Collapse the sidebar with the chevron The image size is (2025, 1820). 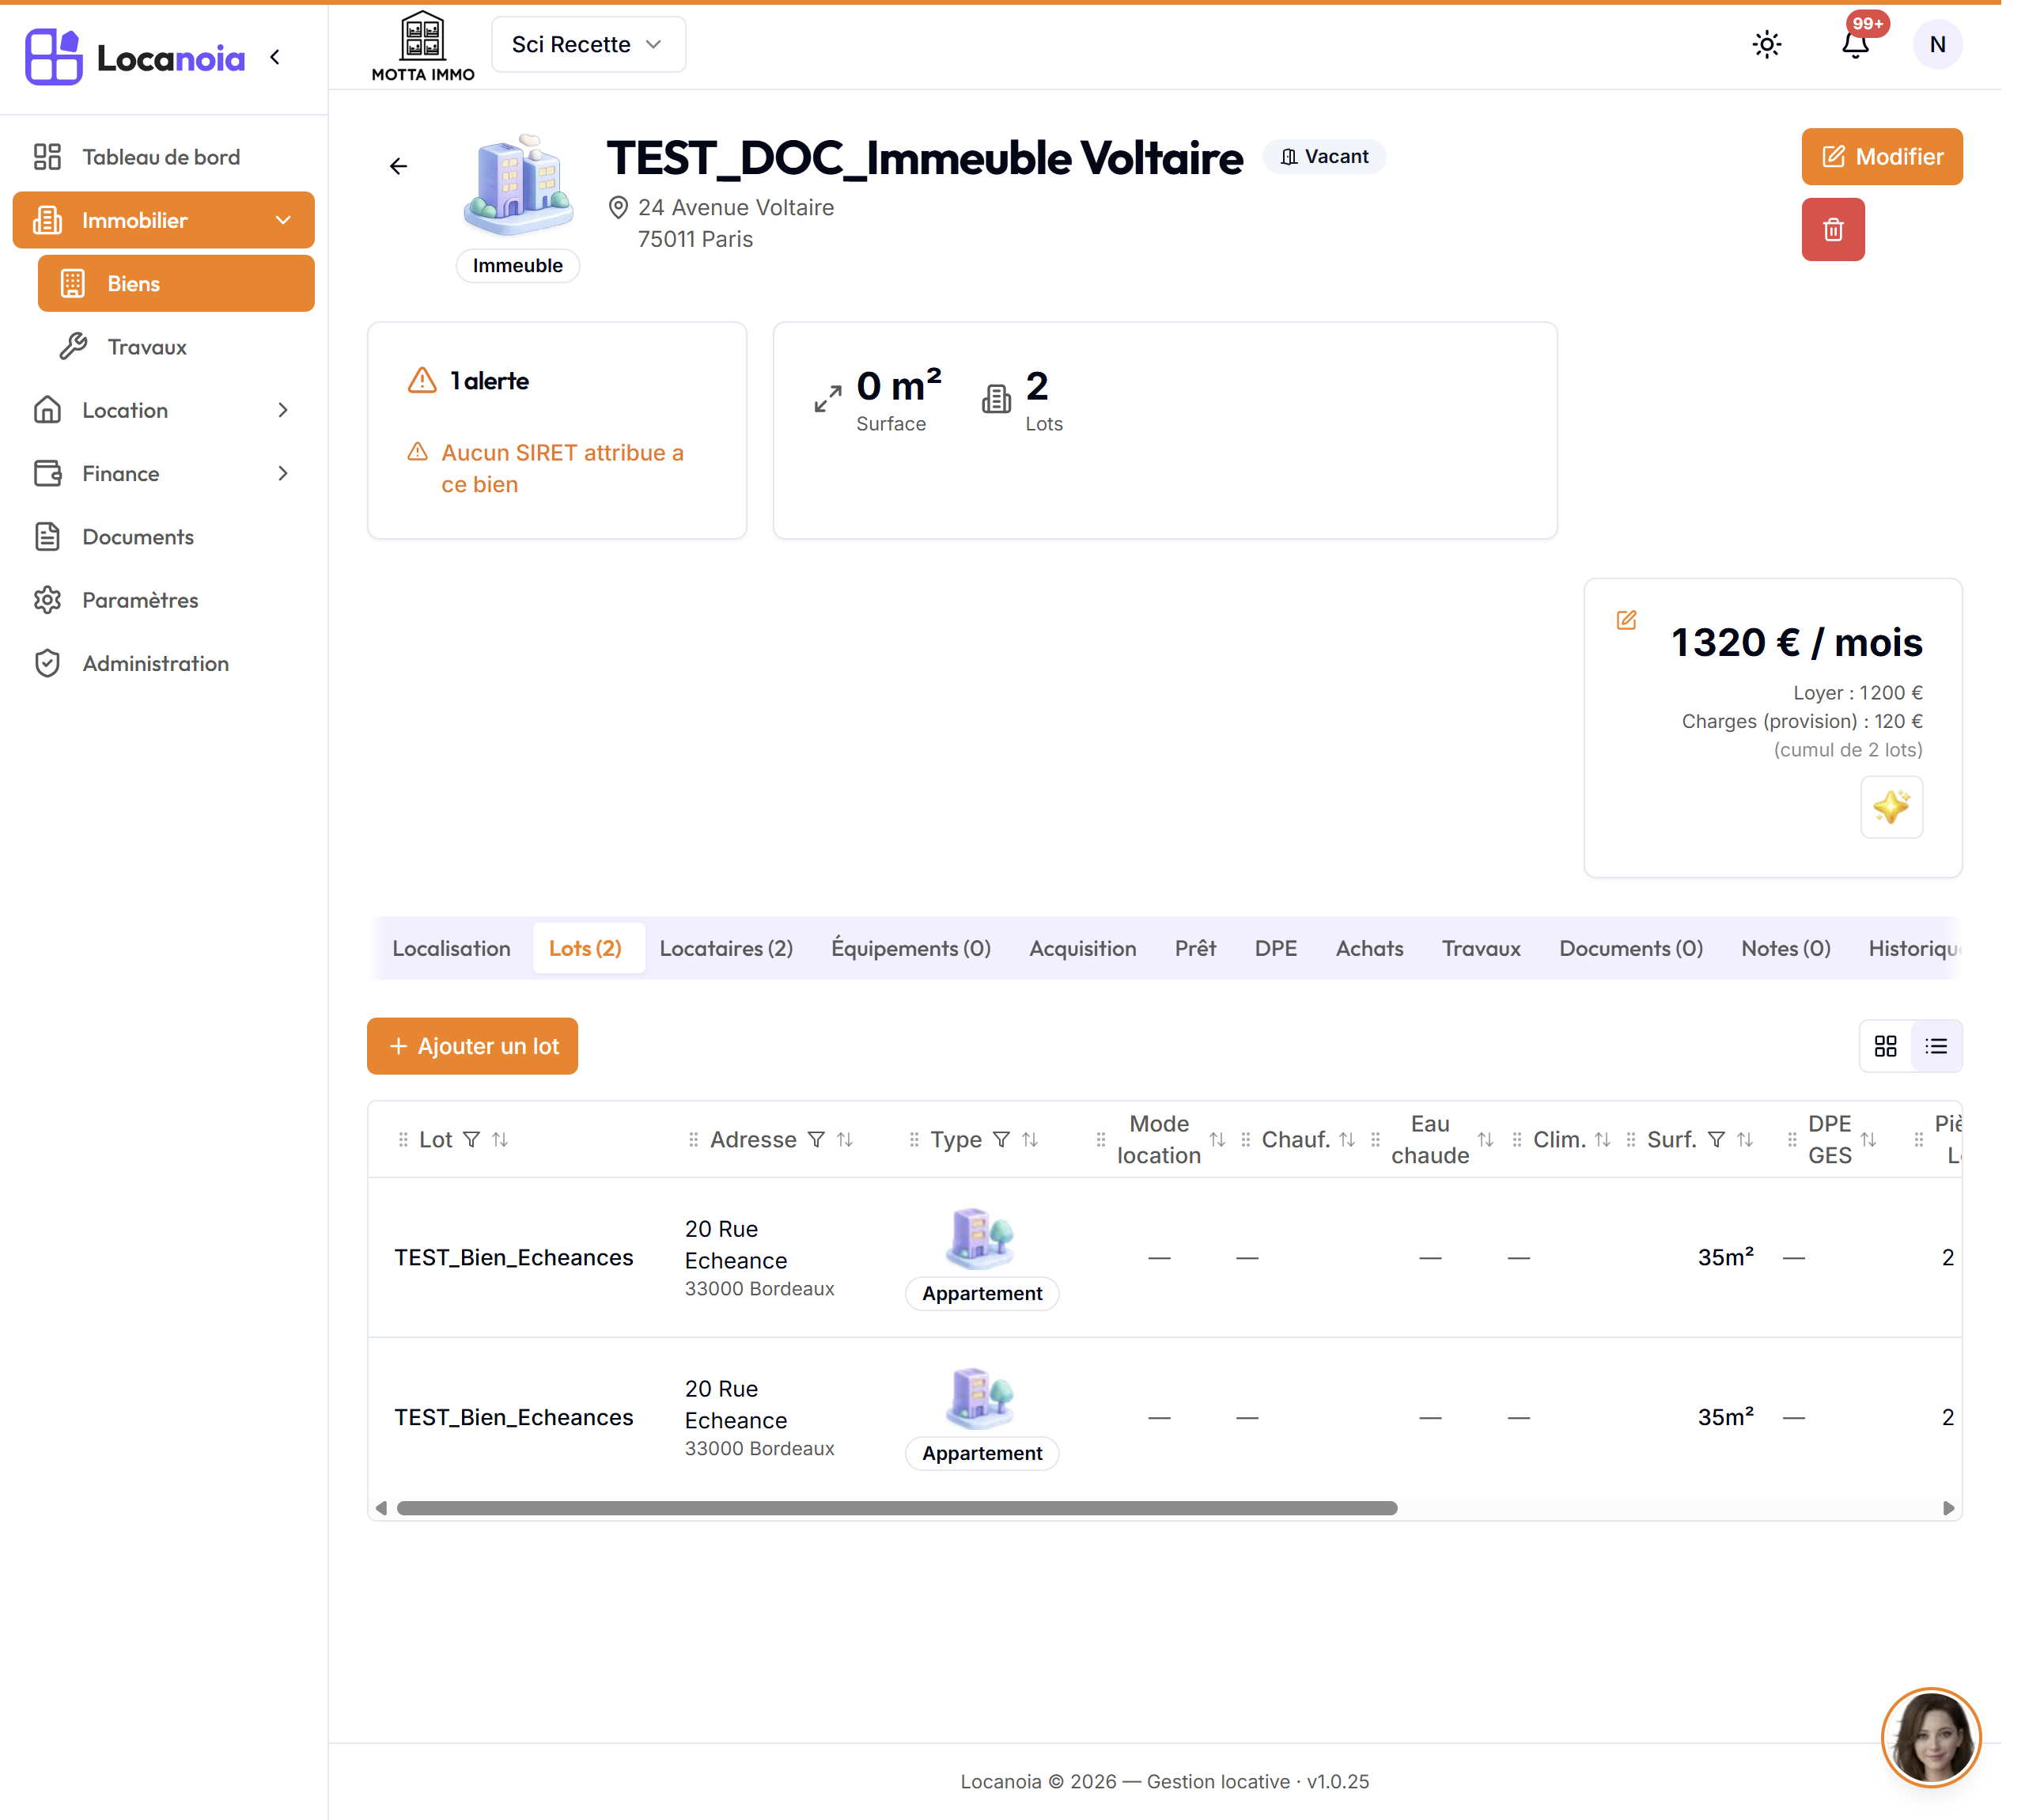(x=274, y=57)
